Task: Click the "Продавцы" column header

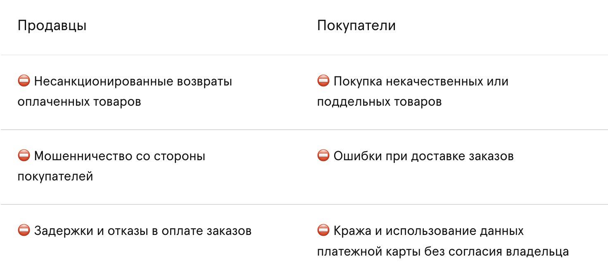Action: point(52,26)
